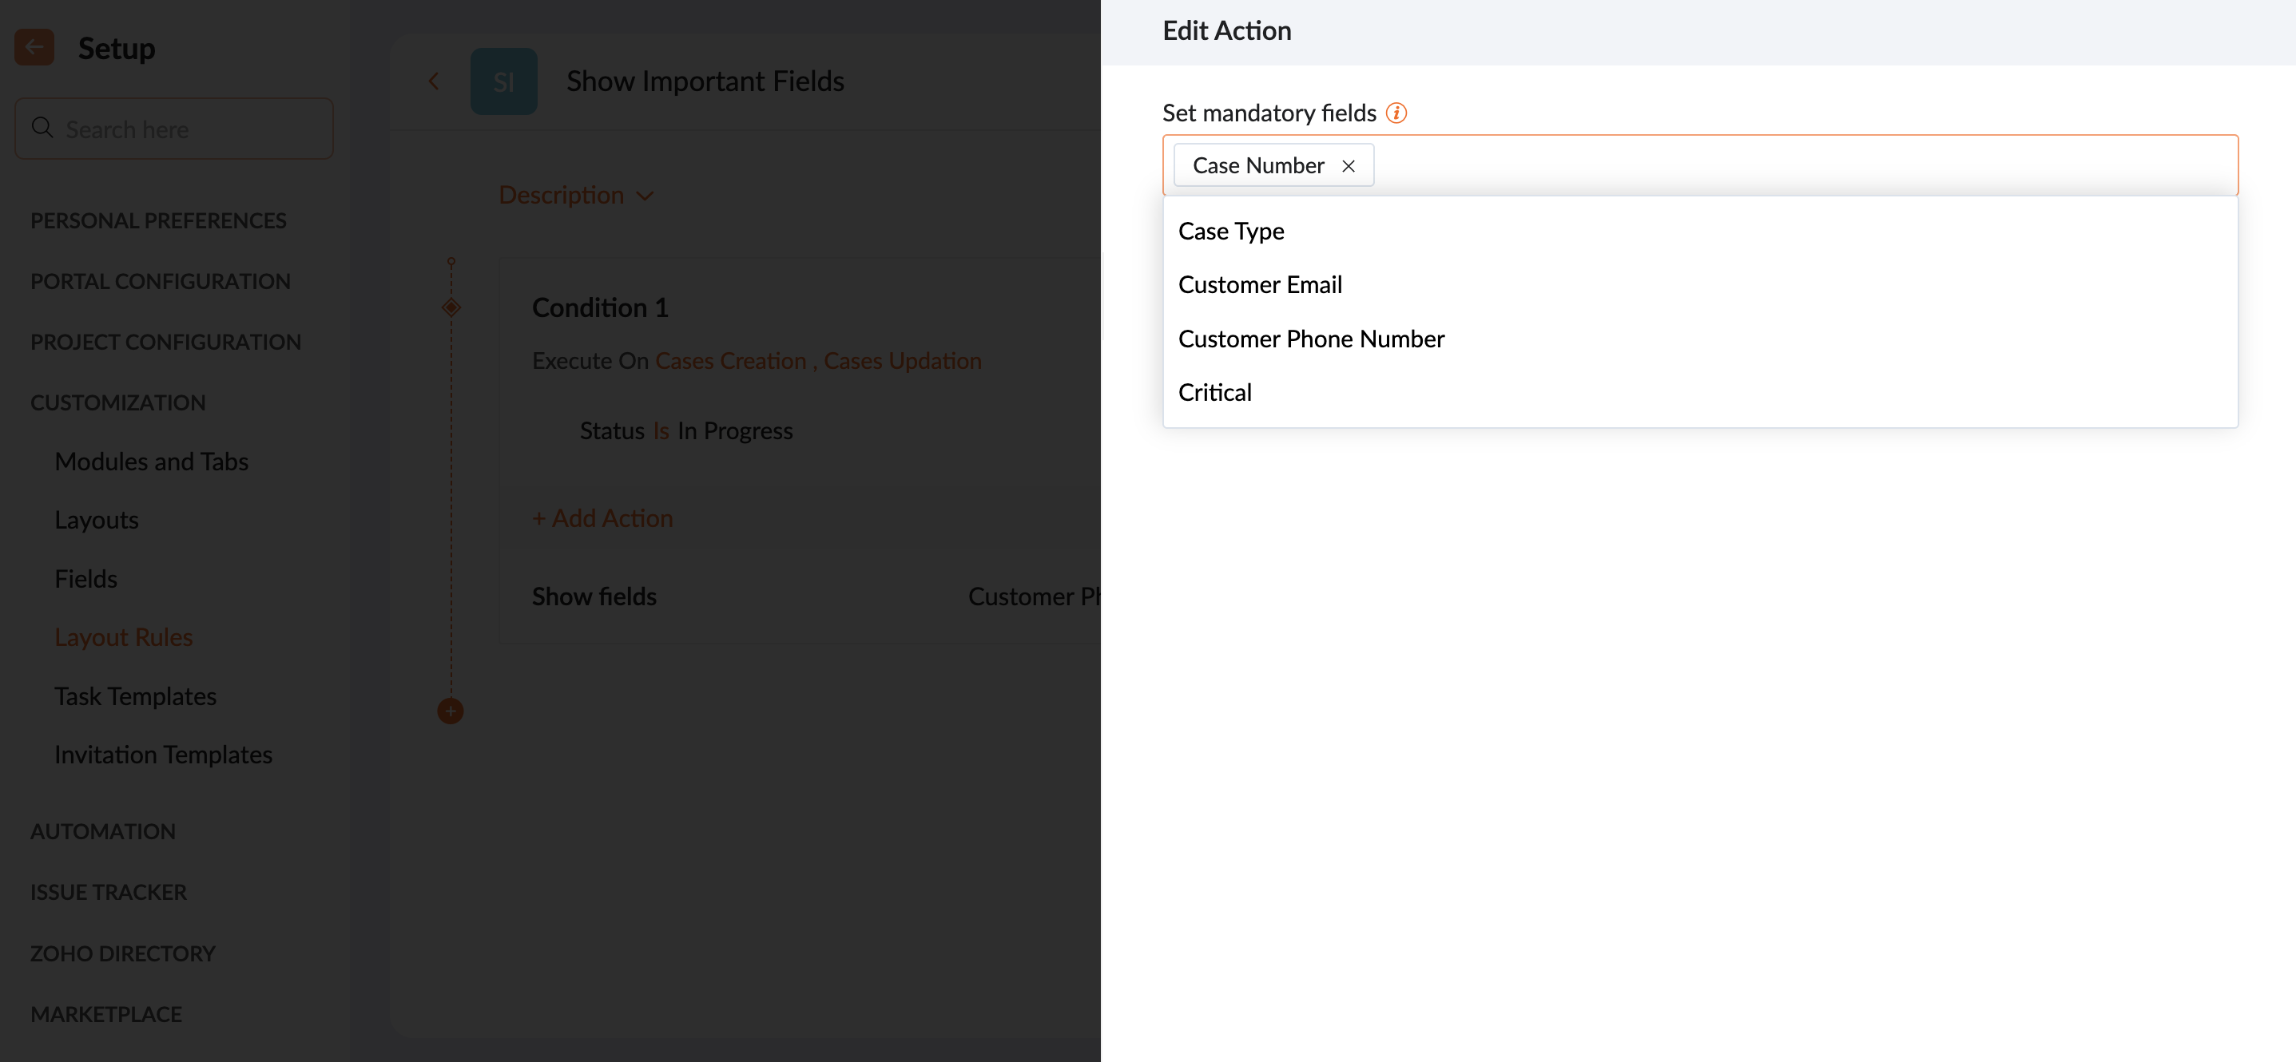Open Modules and Tabs
2296x1062 pixels.
pyautogui.click(x=152, y=462)
